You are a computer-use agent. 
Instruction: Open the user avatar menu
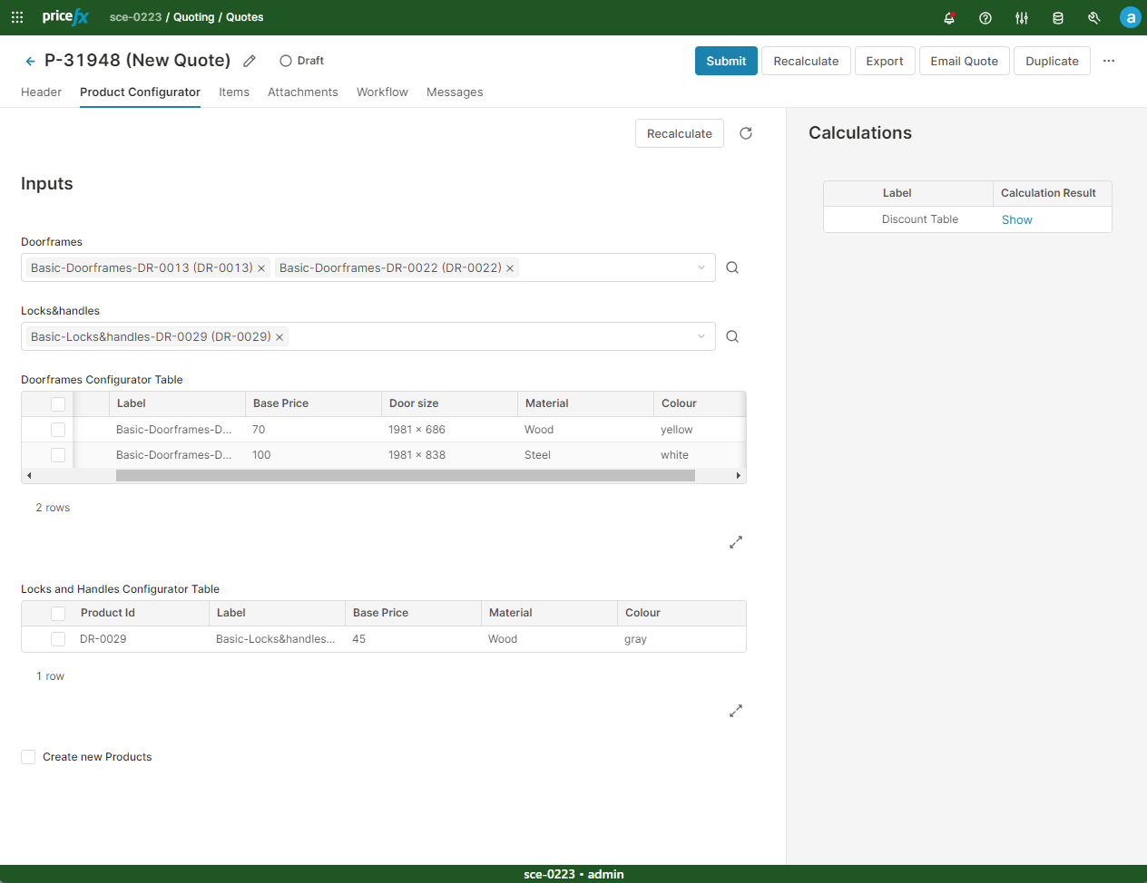[x=1130, y=17]
